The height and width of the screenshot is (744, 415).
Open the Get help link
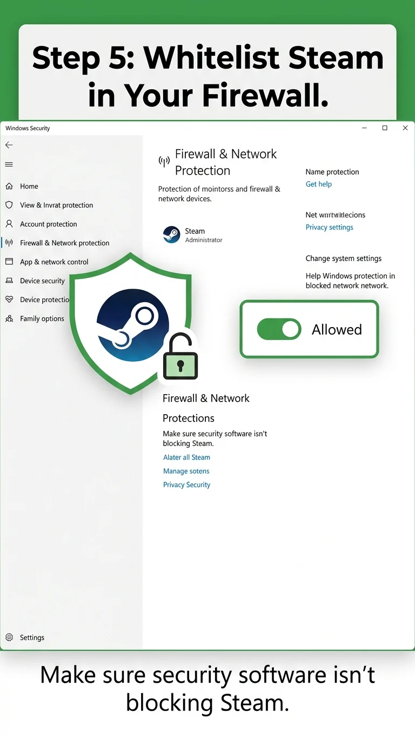[x=319, y=184]
